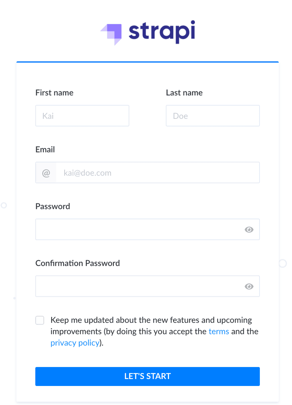Open the privacy policy link
292x405 pixels.
tap(75, 343)
